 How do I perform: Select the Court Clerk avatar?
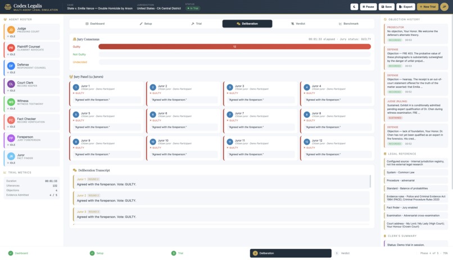click(11, 84)
